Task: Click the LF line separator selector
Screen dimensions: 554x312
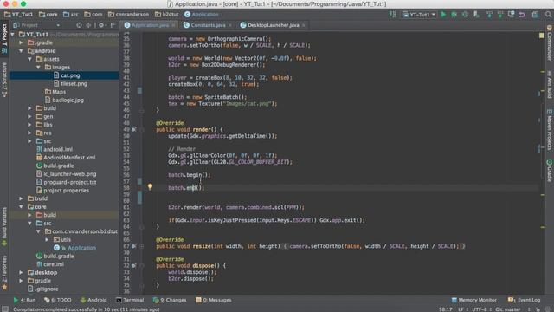Action: tap(462, 309)
